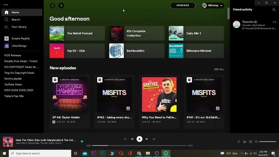Skip to previous track

pyautogui.click(x=132, y=139)
